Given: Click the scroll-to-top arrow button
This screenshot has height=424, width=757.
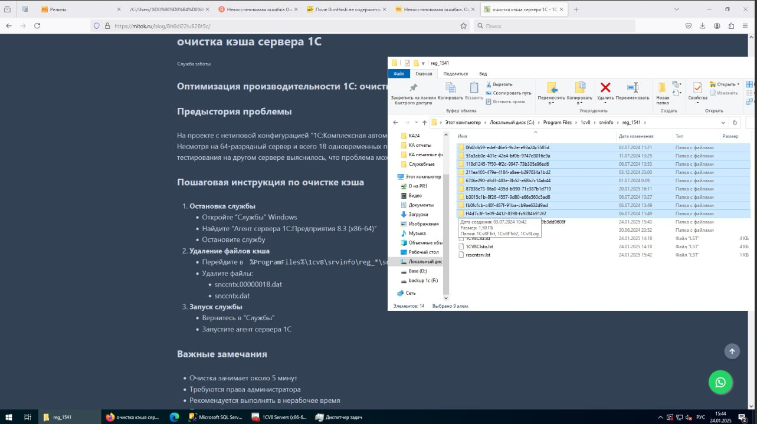Looking at the screenshot, I should click(x=732, y=351).
